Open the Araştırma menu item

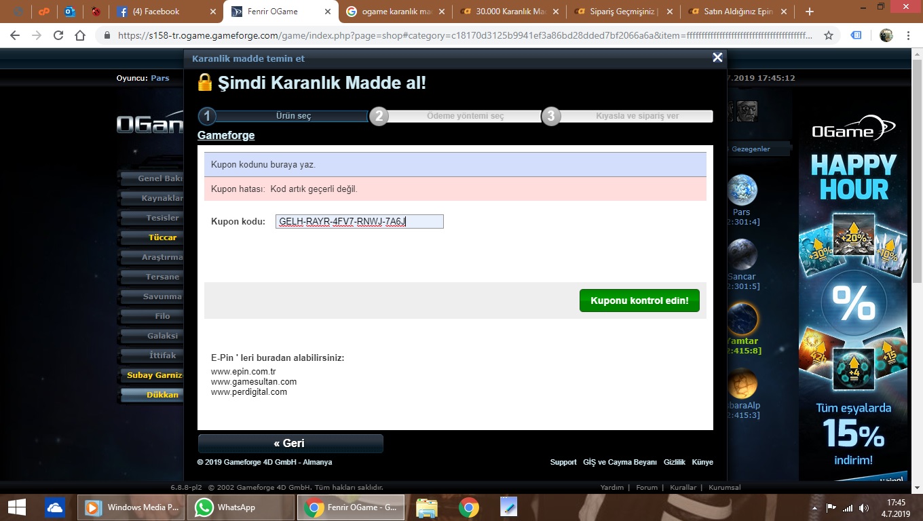tap(151, 257)
